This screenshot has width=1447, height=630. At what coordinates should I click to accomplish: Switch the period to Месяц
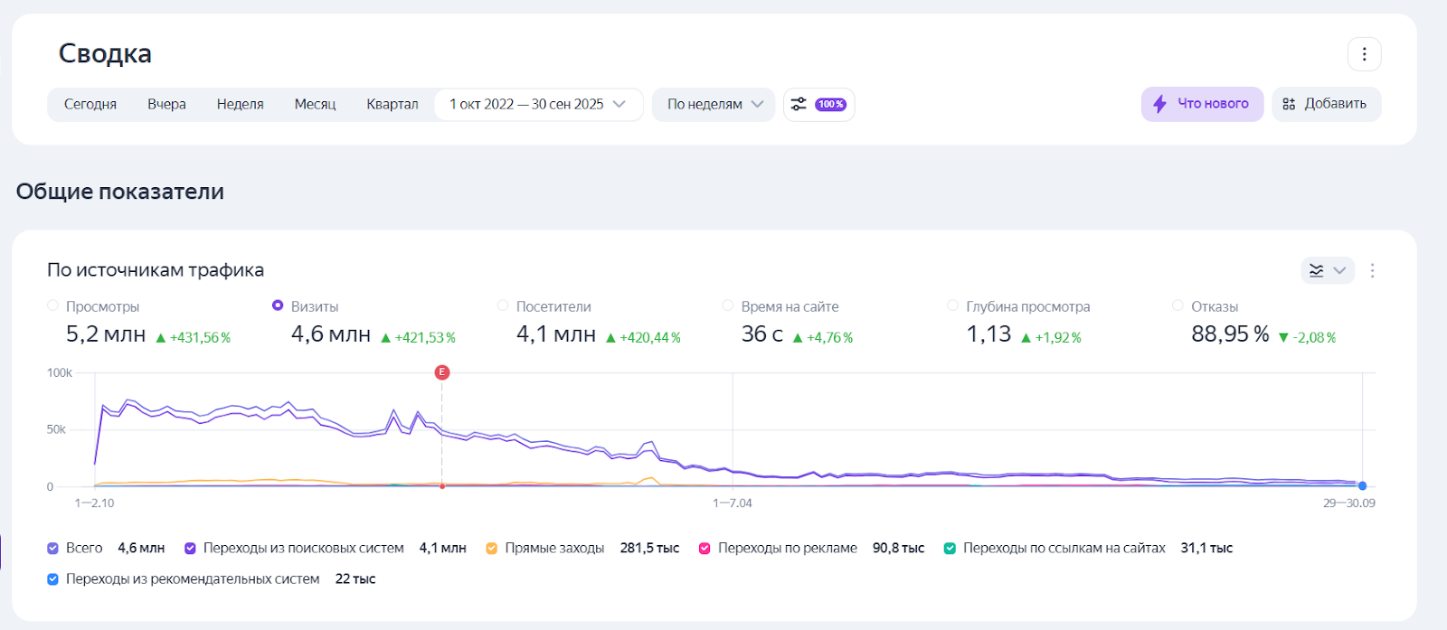point(315,104)
